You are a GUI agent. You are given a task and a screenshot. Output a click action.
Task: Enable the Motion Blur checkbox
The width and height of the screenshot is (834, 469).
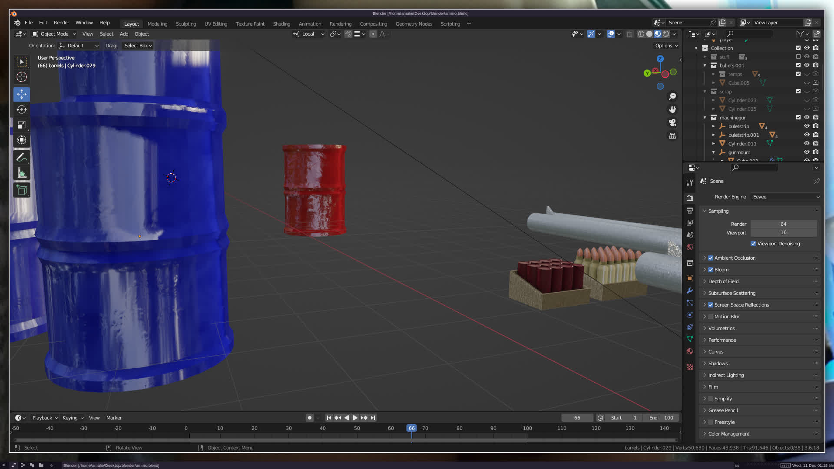coord(711,317)
